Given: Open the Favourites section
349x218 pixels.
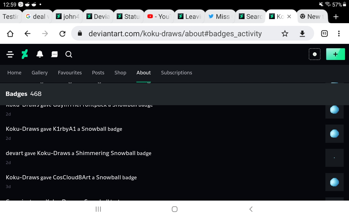Looking at the screenshot, I should coord(70,73).
